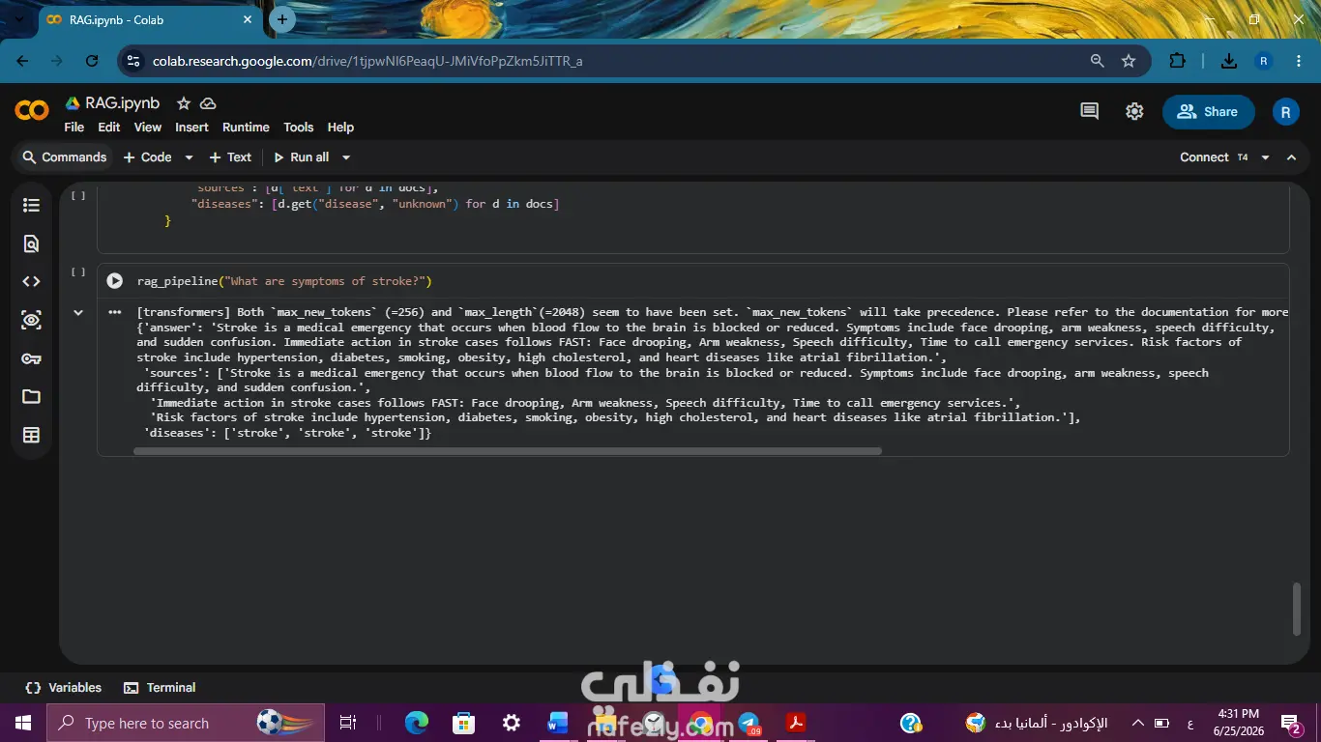The image size is (1321, 742).
Task: Open output cell options three dots
Action: click(115, 312)
